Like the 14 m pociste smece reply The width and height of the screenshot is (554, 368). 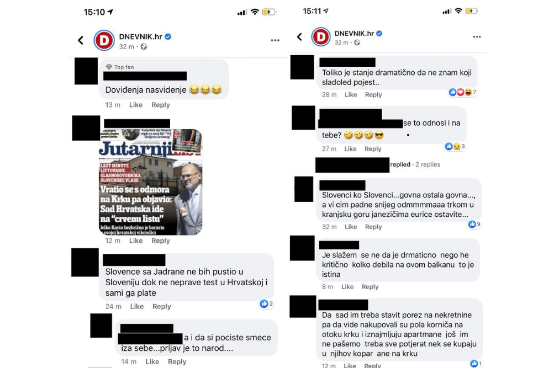[152, 361]
